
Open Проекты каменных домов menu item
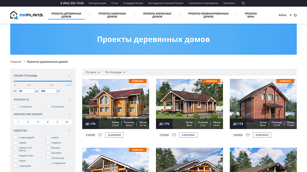point(112,15)
